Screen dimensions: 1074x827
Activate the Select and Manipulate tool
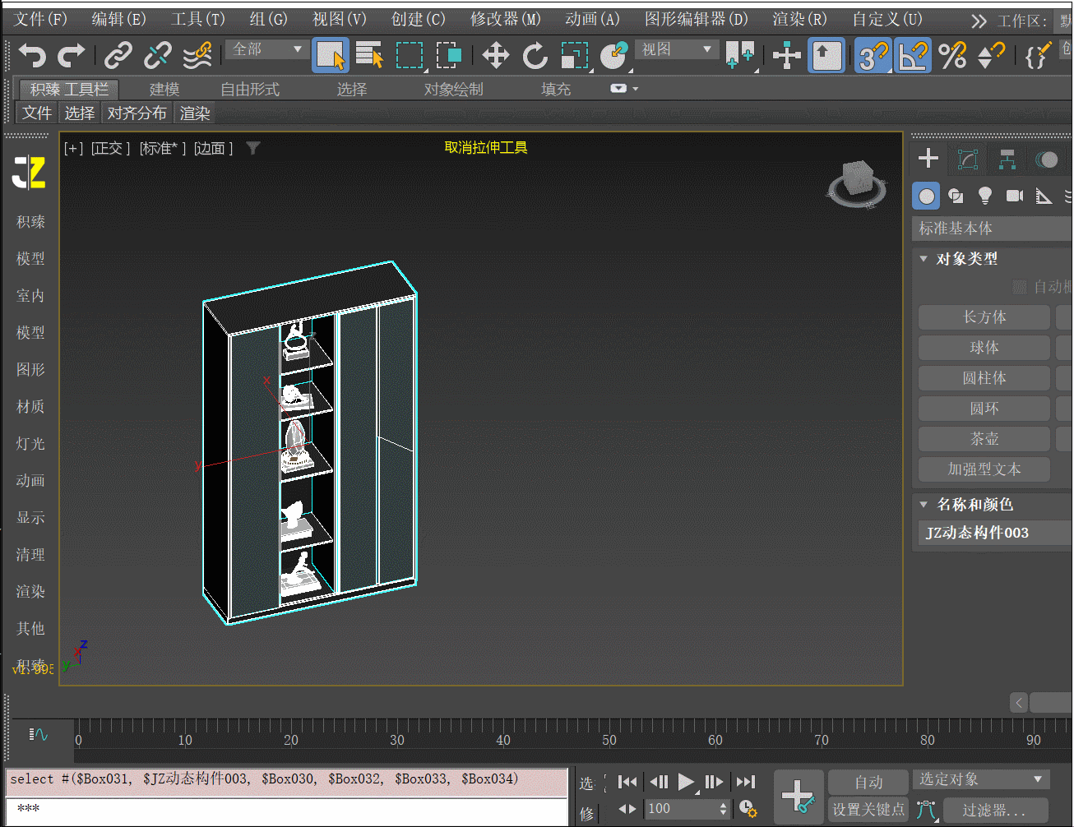click(x=787, y=55)
